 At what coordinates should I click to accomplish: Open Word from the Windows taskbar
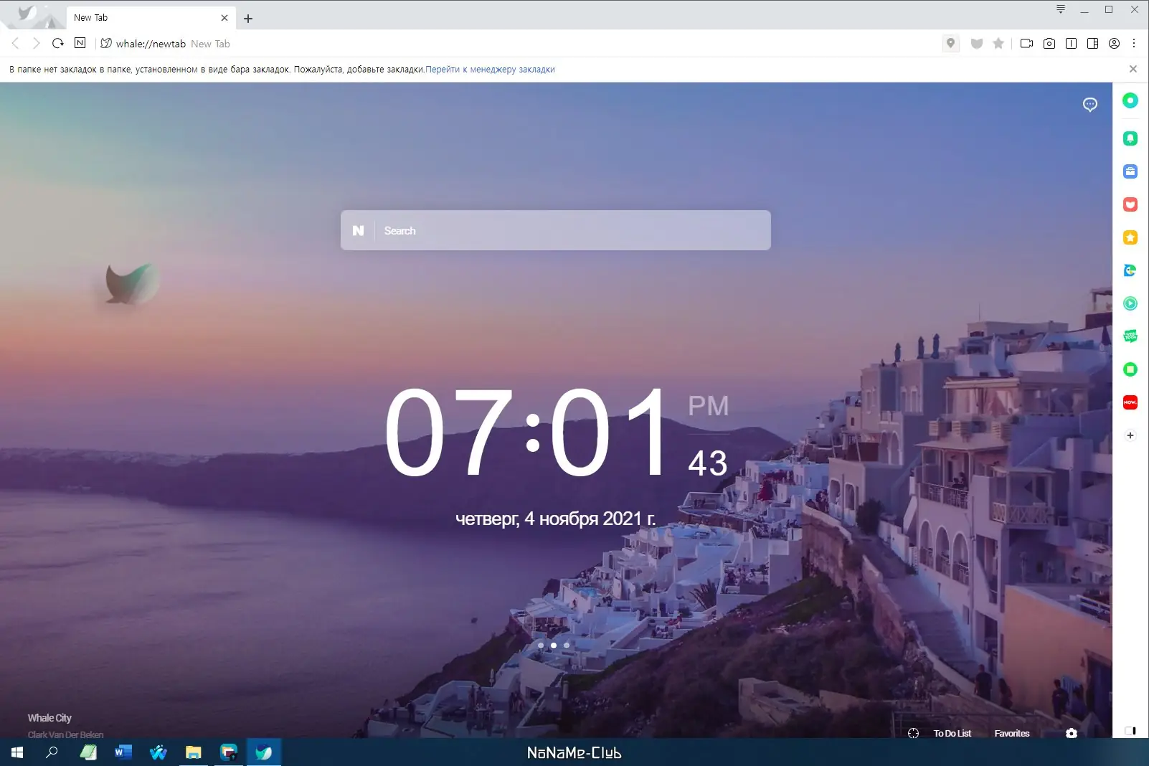(123, 752)
